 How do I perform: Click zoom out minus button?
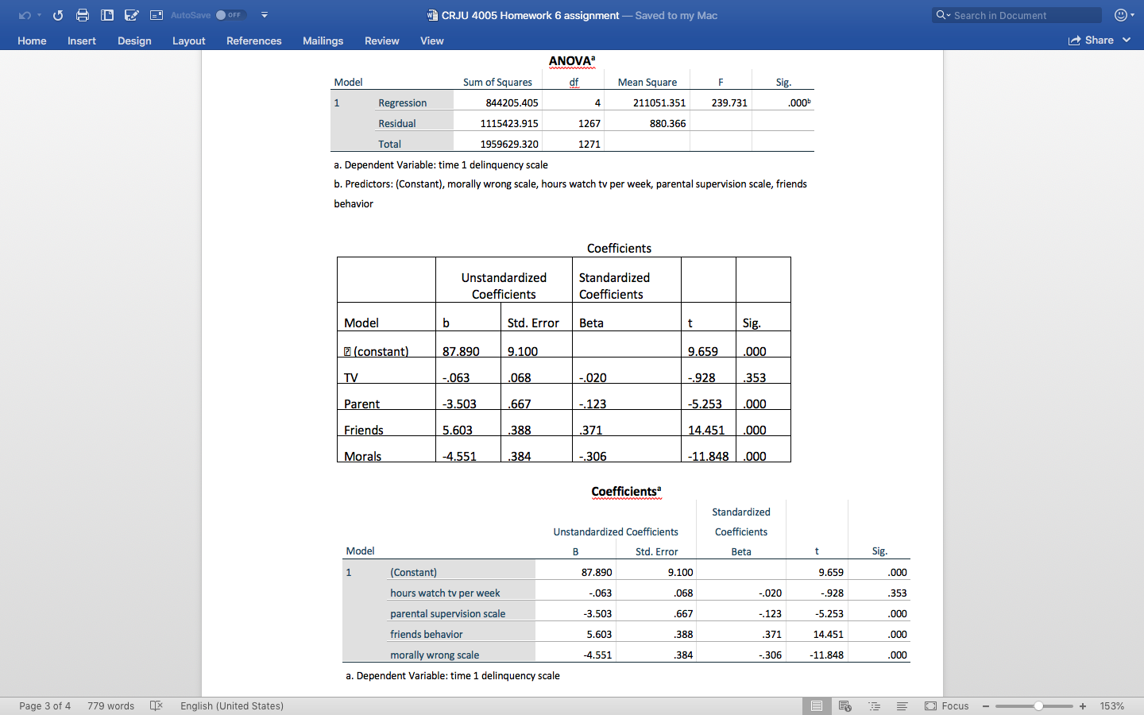pos(986,705)
